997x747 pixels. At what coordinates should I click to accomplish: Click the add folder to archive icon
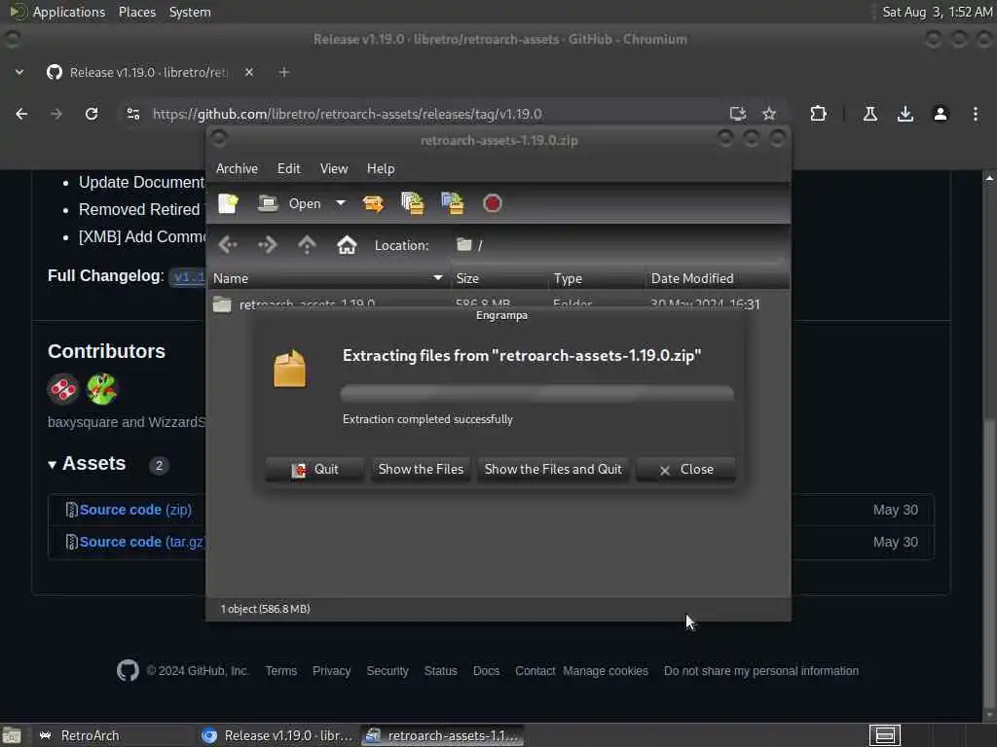[x=453, y=203]
